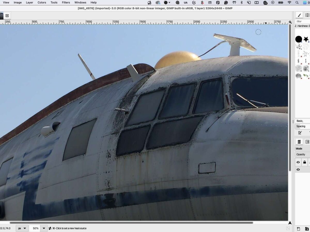Close the image tab with X button

click(x=7, y=16)
